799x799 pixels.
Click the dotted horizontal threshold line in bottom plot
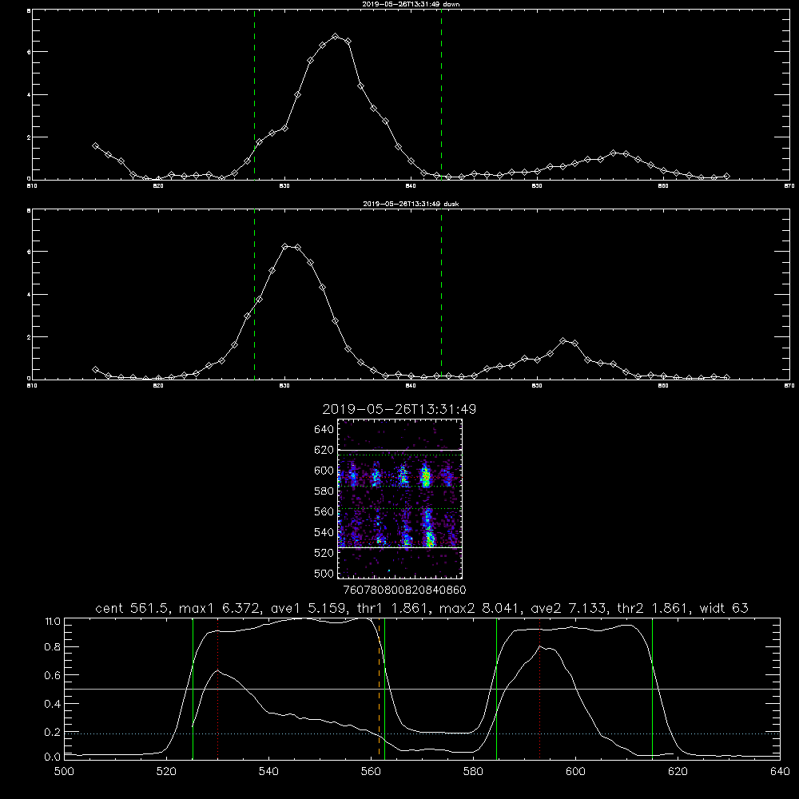422,733
